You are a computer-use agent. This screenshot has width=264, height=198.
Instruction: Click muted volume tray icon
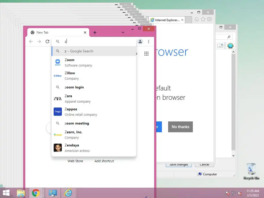point(240,193)
